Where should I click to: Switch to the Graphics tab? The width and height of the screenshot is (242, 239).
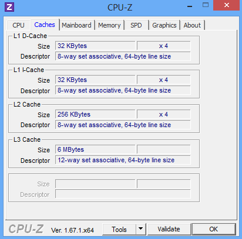(164, 25)
